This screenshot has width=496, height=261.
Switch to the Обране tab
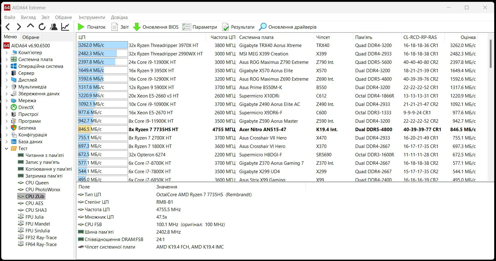pyautogui.click(x=31, y=37)
